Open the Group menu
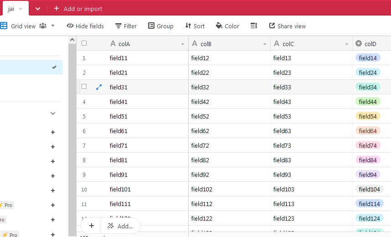391x237 pixels. pos(160,26)
